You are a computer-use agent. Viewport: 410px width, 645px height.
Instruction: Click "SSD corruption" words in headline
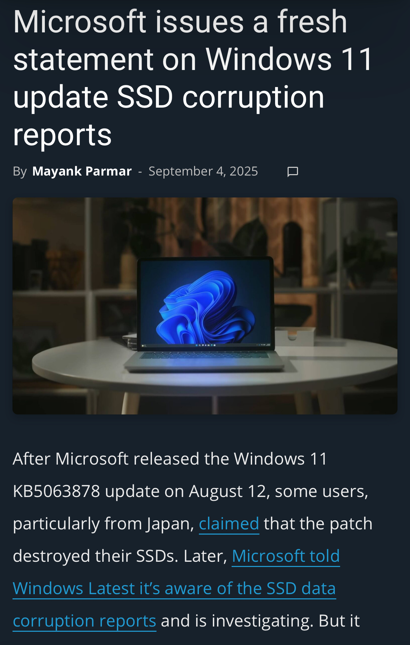click(x=220, y=97)
